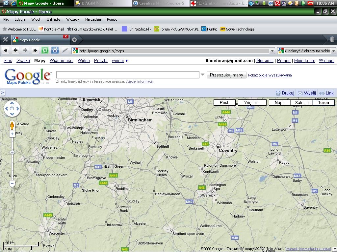This screenshot has height=252, width=337.
Task: Switch to Mapa view
Action: [x=280, y=102]
